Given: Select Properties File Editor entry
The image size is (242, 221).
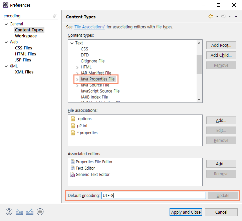Looking at the screenshot, I should (x=94, y=162).
